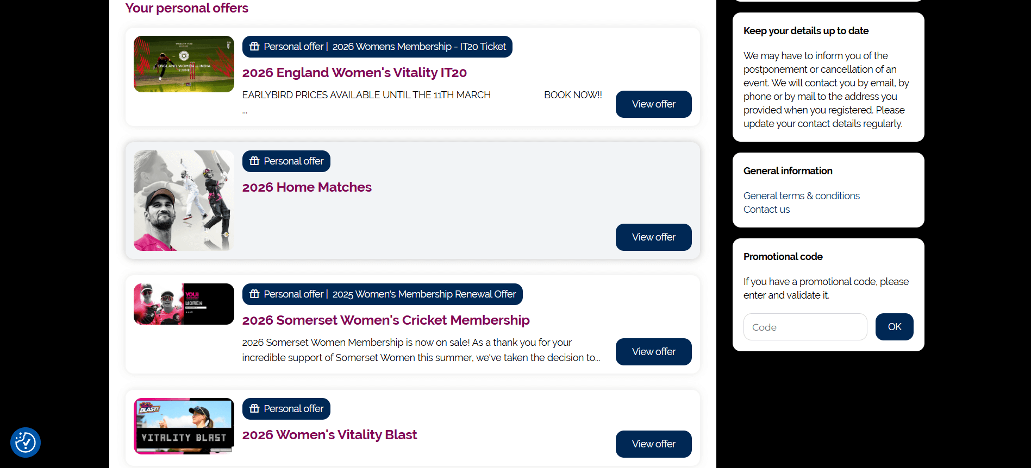Focus the promotional Code input field
This screenshot has height=468, width=1031.
[805, 327]
